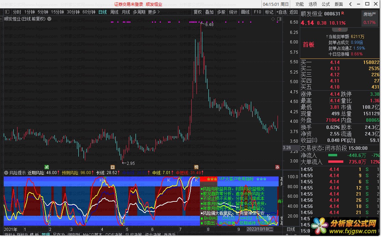This screenshot has height=237, width=382.
Task: Click the 交易状态 status line
Action: tap(334, 148)
